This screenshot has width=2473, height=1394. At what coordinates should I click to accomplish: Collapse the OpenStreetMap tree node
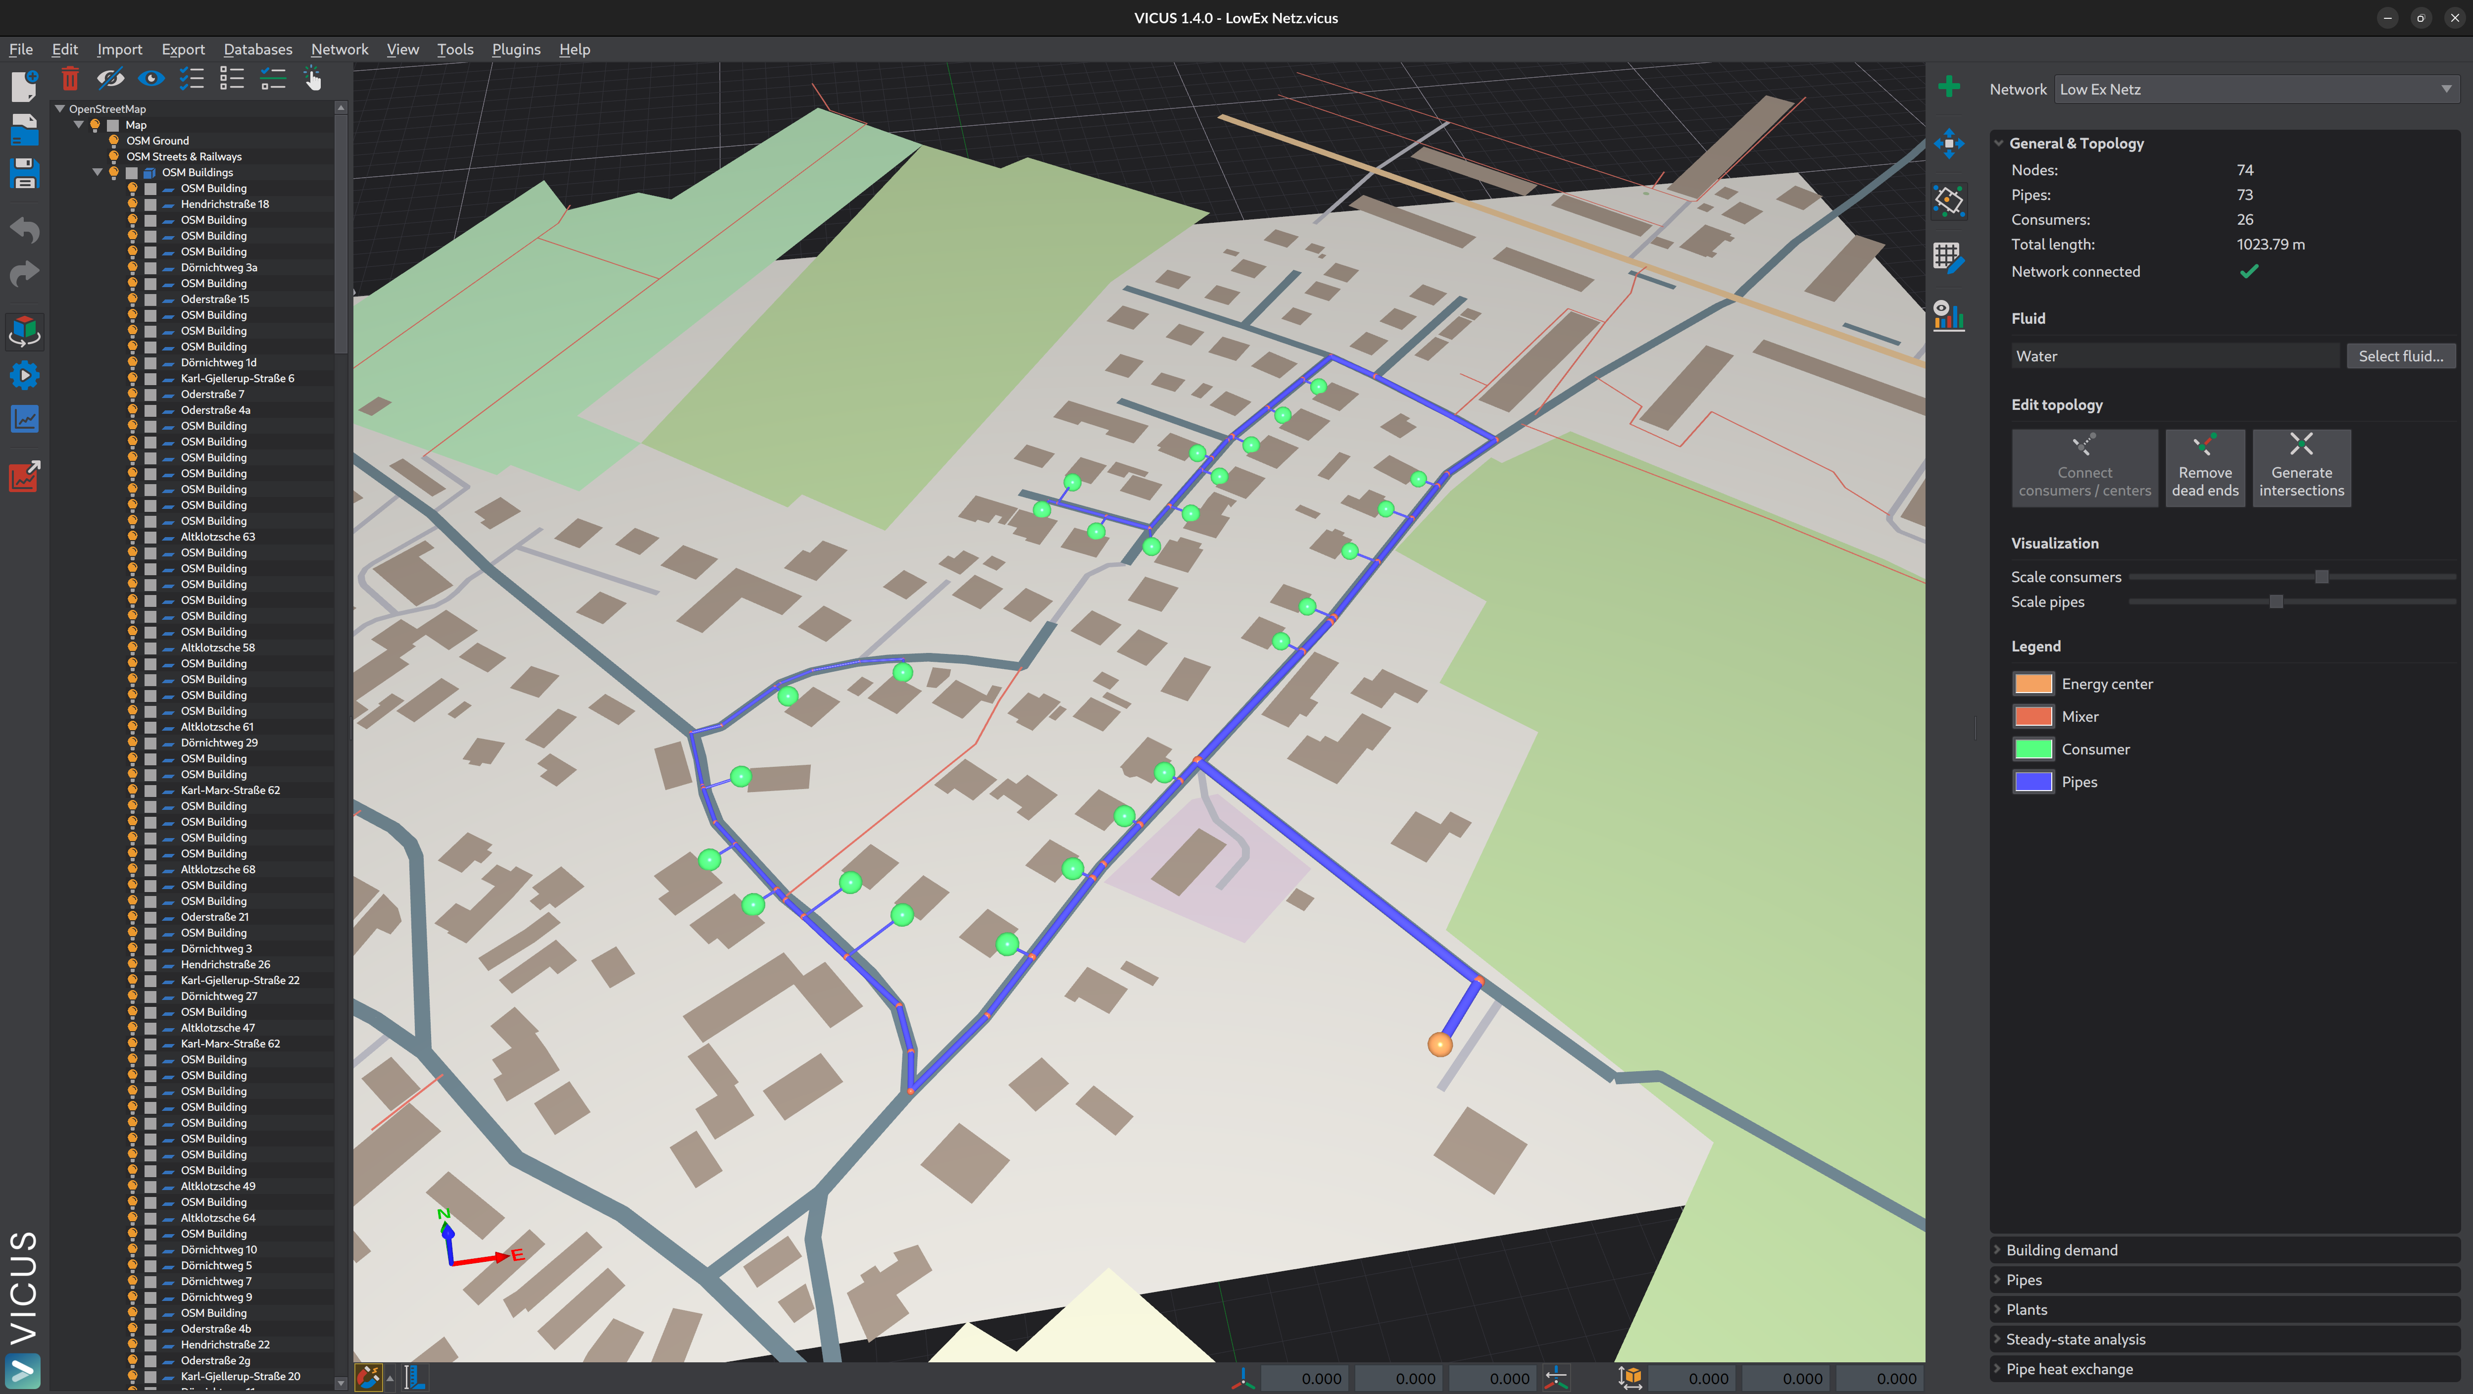(59, 108)
